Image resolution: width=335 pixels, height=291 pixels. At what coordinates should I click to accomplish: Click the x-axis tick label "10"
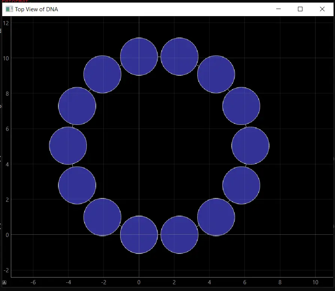315,282
